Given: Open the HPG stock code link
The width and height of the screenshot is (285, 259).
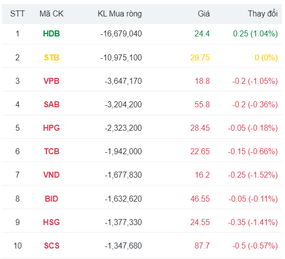Looking at the screenshot, I should (x=51, y=128).
